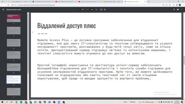Viewport: 185px width, 104px height.
Task: Open the browser zoom magnifier icon
Action: click(x=164, y=5)
